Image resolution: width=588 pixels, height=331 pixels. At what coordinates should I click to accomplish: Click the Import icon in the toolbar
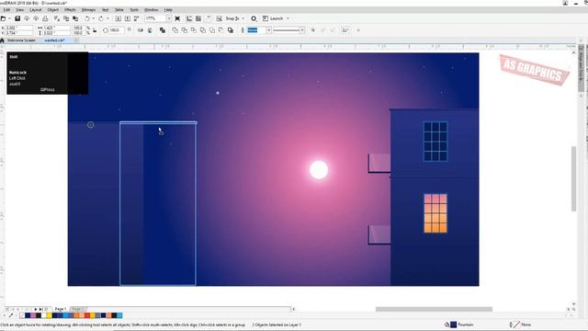click(x=119, y=18)
